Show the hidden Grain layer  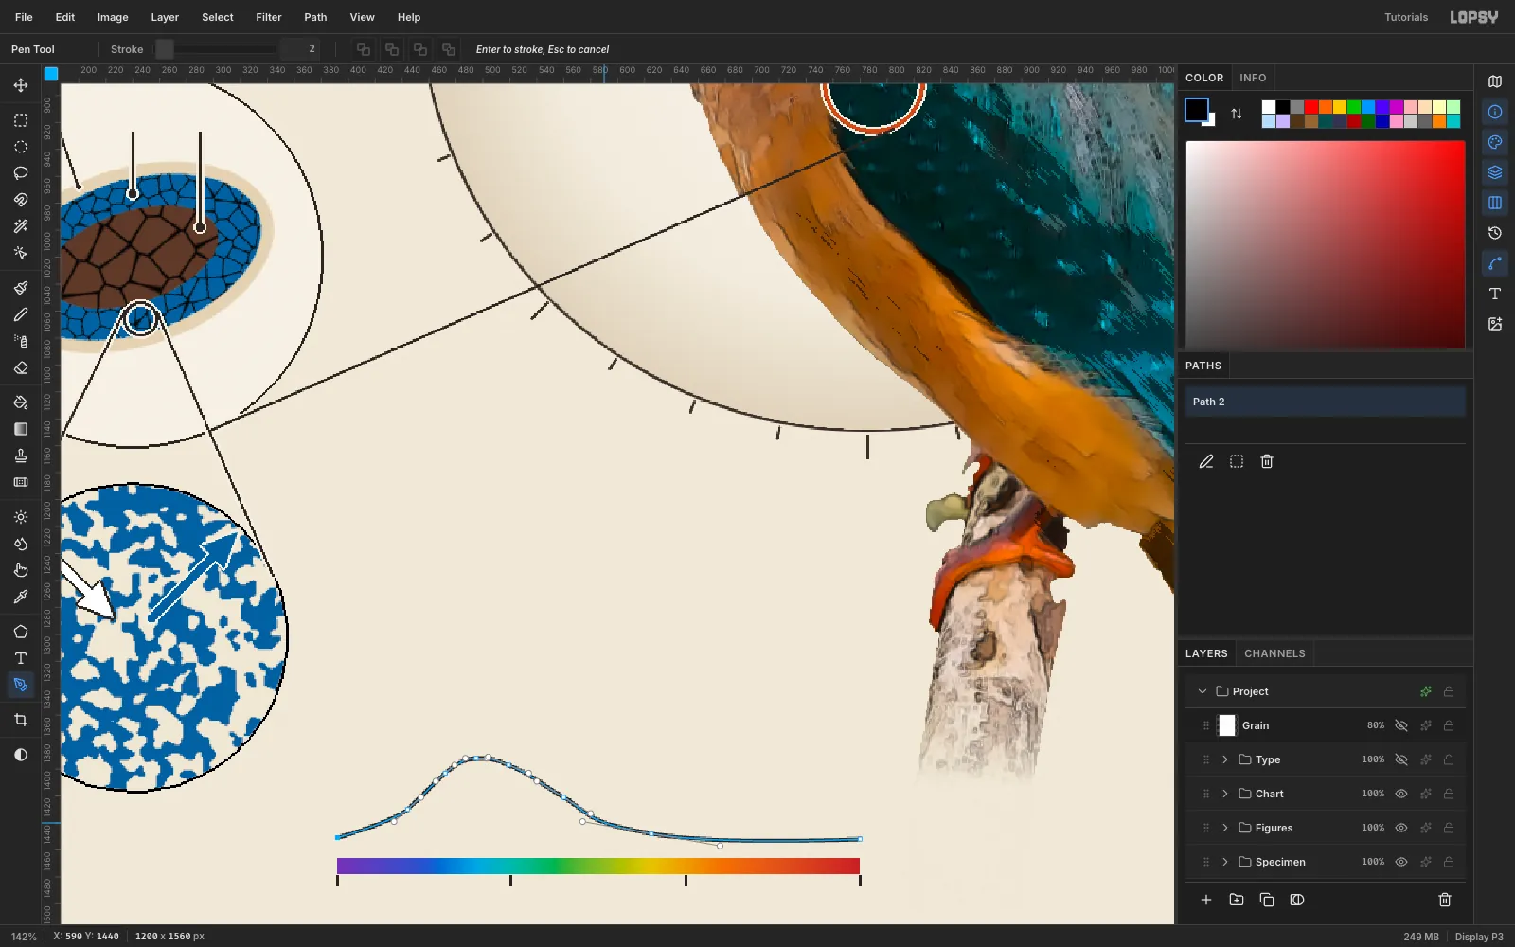pos(1401,725)
